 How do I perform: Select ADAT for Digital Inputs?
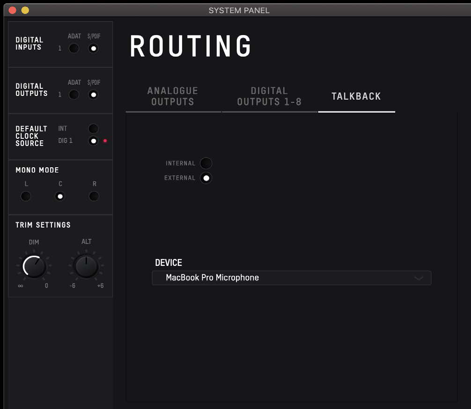74,48
